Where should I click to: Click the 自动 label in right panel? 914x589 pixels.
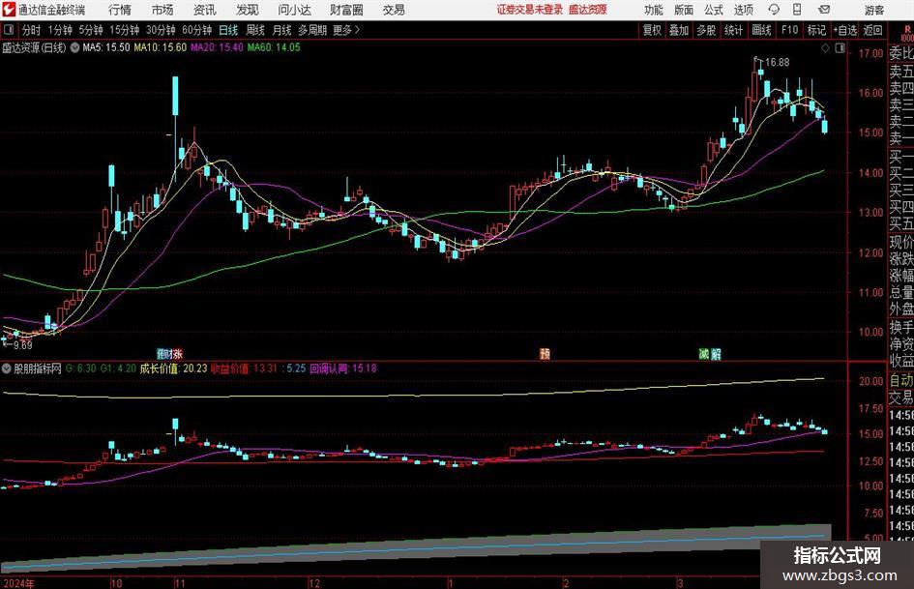[x=901, y=380]
